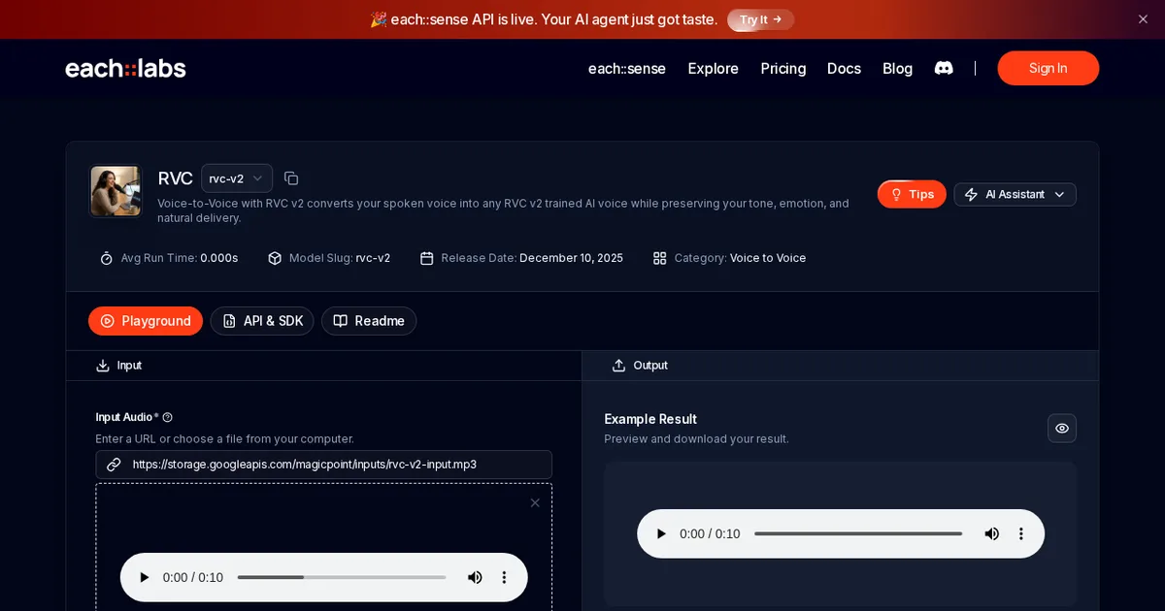Viewport: 1165px width, 611px height.
Task: Click the Input panel header label
Action: pos(129,366)
